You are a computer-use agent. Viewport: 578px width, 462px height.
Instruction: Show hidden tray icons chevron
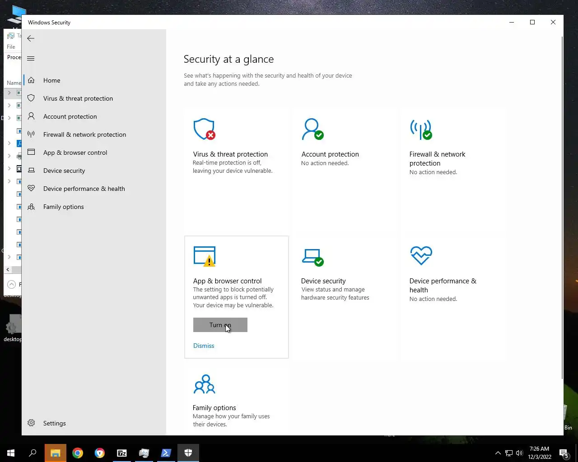(x=498, y=453)
